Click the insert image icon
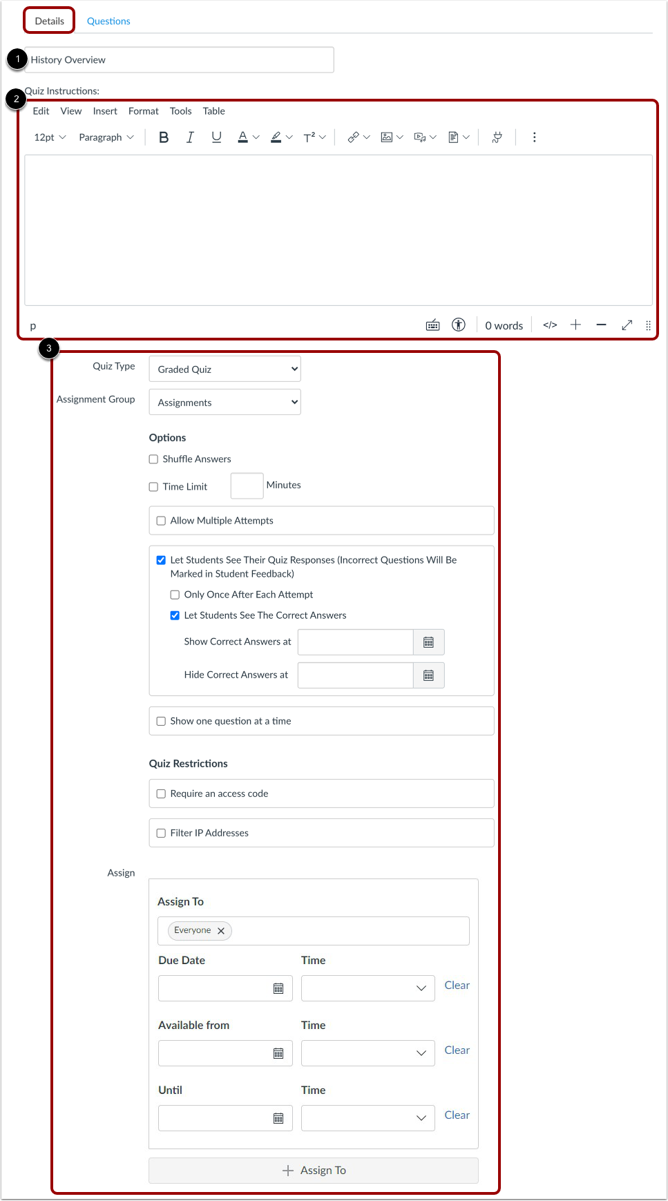 pos(387,137)
